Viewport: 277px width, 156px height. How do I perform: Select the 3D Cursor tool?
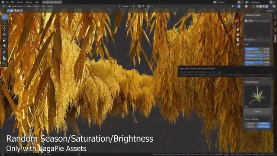click(x=5, y=22)
